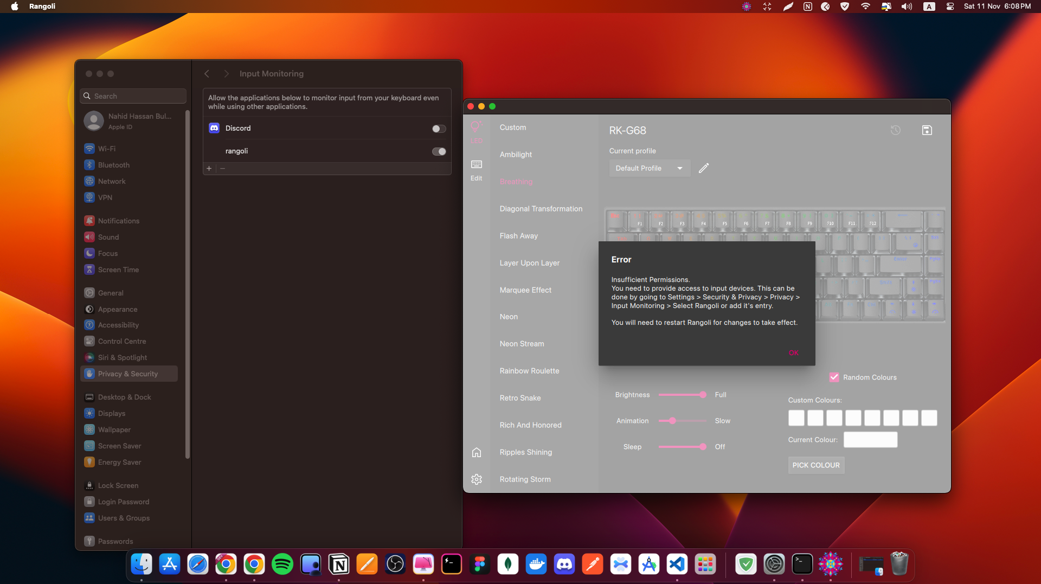Screen dimensions: 1041x584
Task: Open Privacy & Security in System Settings
Action: pos(129,374)
